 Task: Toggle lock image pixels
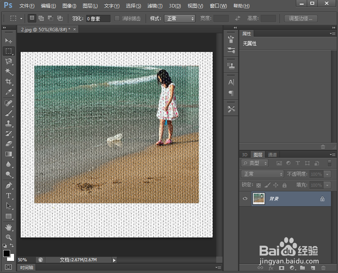click(x=267, y=185)
